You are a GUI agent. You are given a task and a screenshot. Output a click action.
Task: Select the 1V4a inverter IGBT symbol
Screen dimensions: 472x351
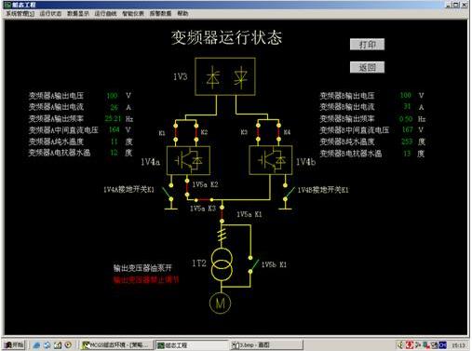[x=188, y=160]
